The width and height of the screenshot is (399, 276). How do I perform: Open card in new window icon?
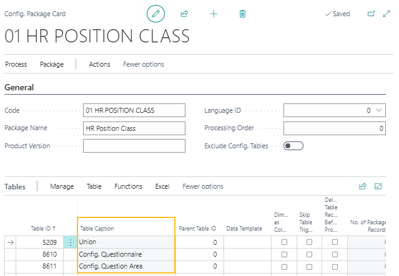point(371,13)
